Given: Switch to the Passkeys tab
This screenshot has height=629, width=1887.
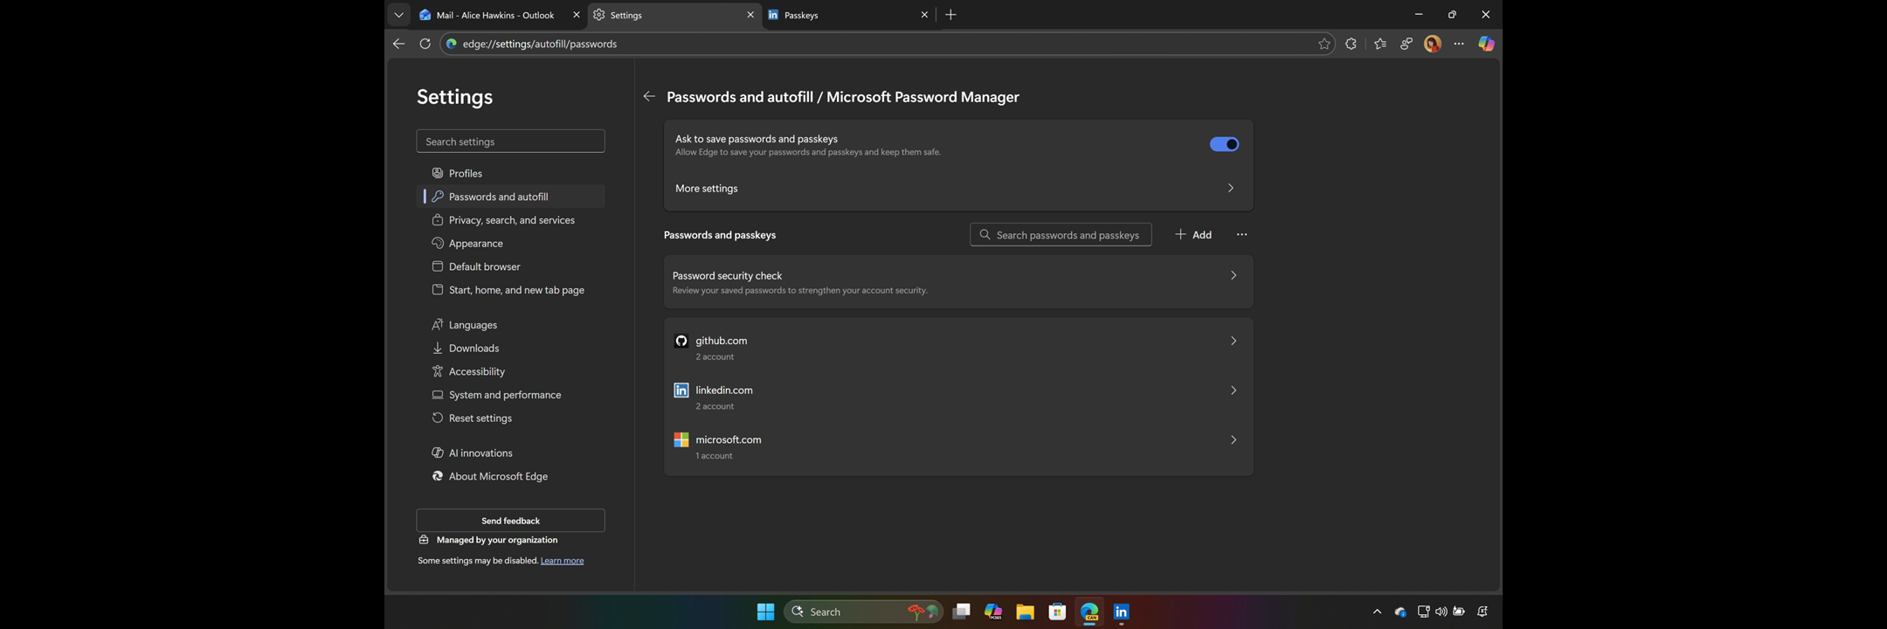Looking at the screenshot, I should point(848,15).
